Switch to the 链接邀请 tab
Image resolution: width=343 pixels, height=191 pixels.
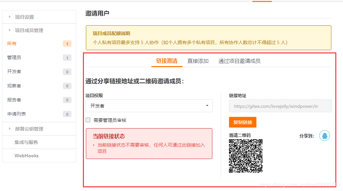click(167, 61)
